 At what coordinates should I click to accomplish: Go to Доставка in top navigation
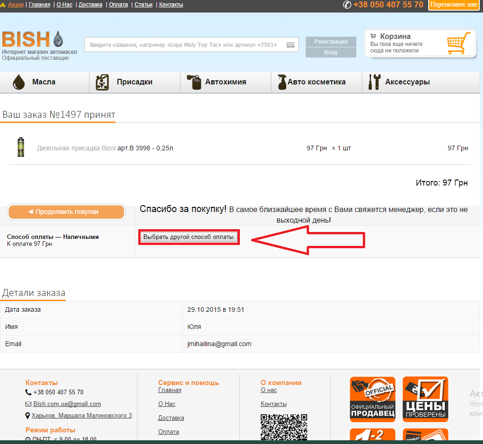[90, 5]
